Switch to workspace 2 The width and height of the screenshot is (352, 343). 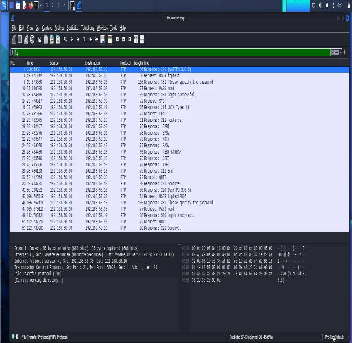53,5
